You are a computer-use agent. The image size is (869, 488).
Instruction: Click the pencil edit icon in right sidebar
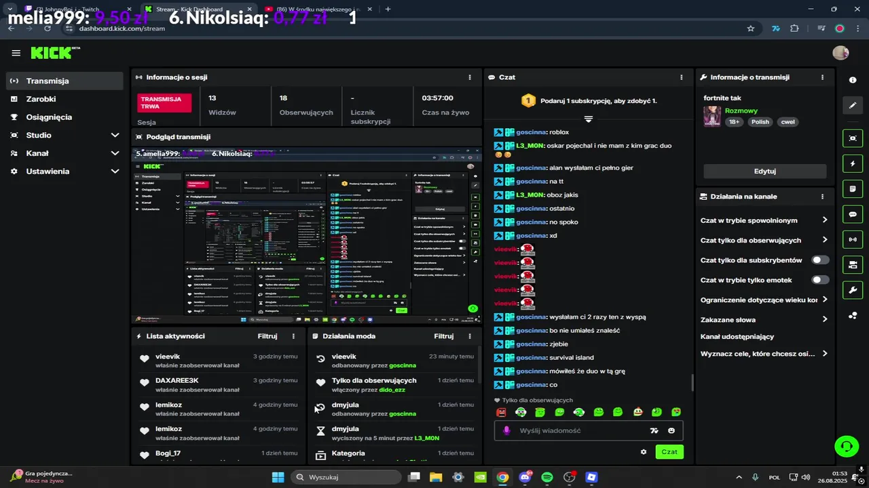(x=853, y=106)
